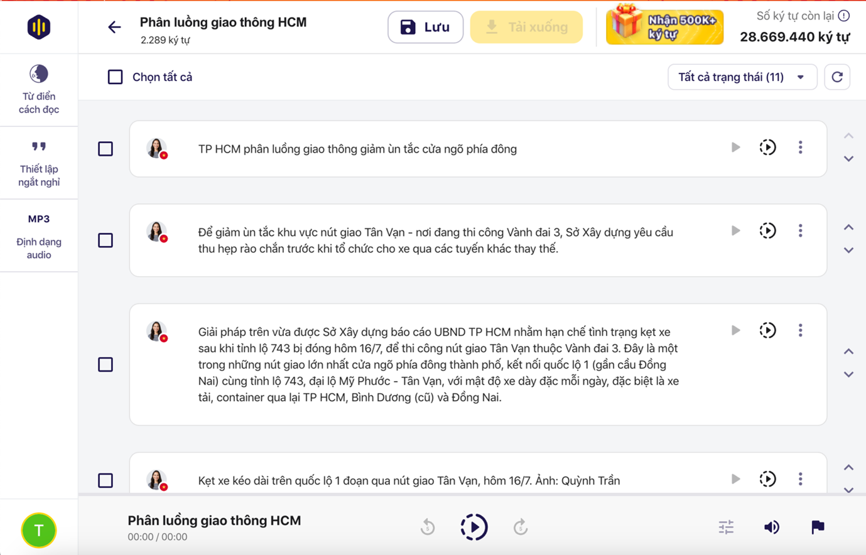Open three-dot menu on first text block
The image size is (866, 555).
(x=800, y=148)
